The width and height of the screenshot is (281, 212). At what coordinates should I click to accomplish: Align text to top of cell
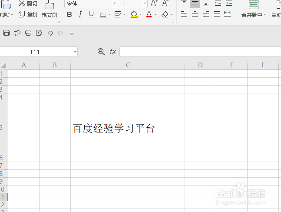(184, 3)
